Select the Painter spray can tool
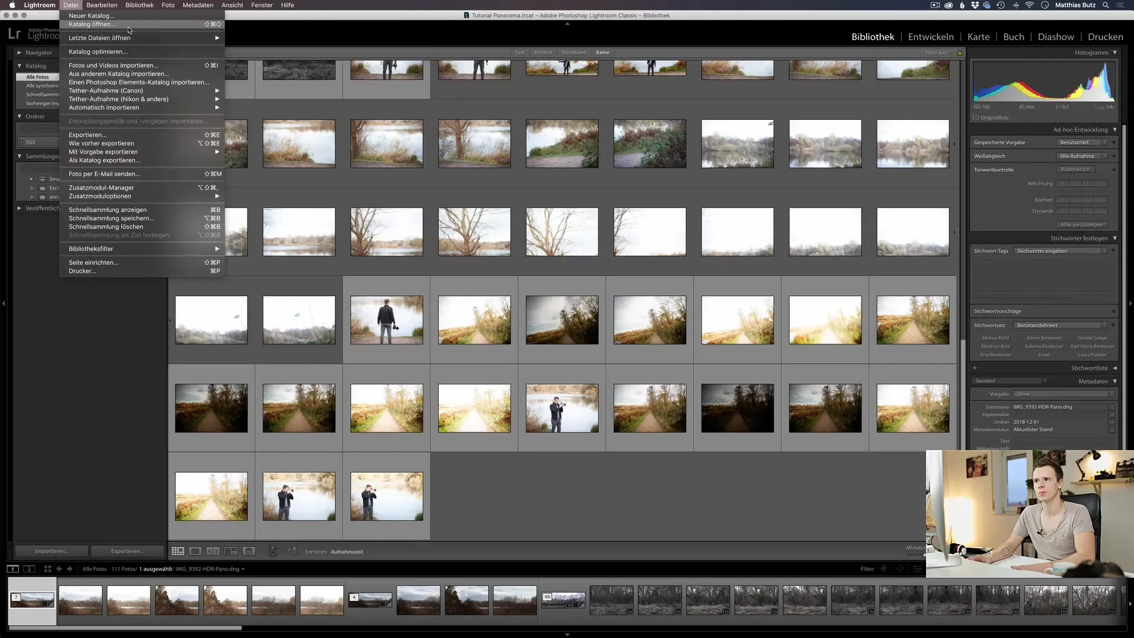This screenshot has height=638, width=1134. [272, 551]
